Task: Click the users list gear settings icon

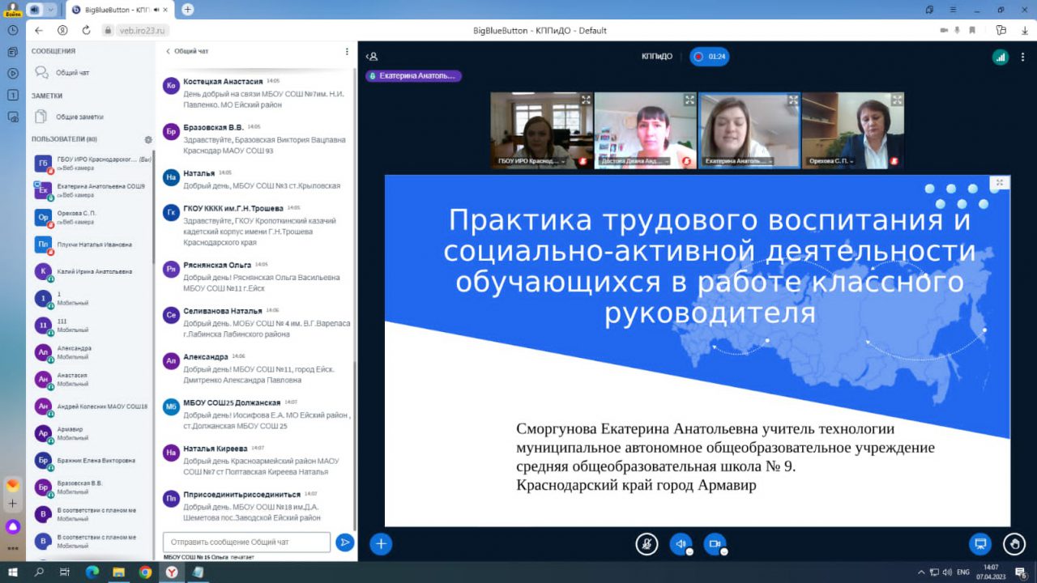Action: (x=148, y=139)
